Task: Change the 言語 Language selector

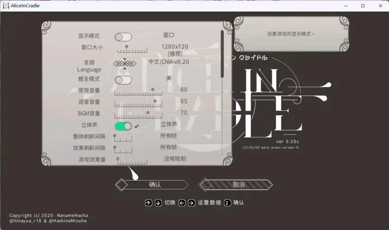Action: (x=124, y=63)
